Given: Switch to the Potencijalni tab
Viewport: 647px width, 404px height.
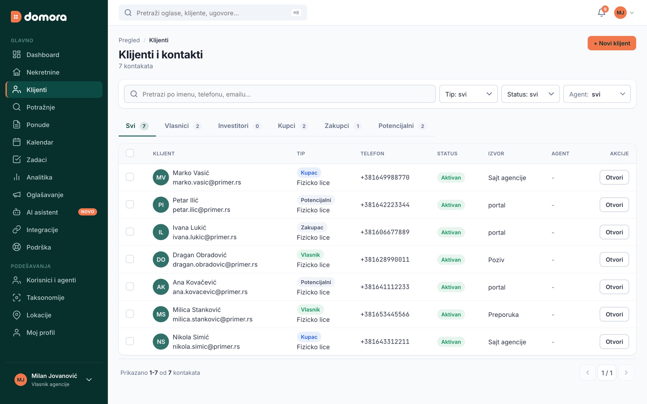Looking at the screenshot, I should tap(402, 126).
